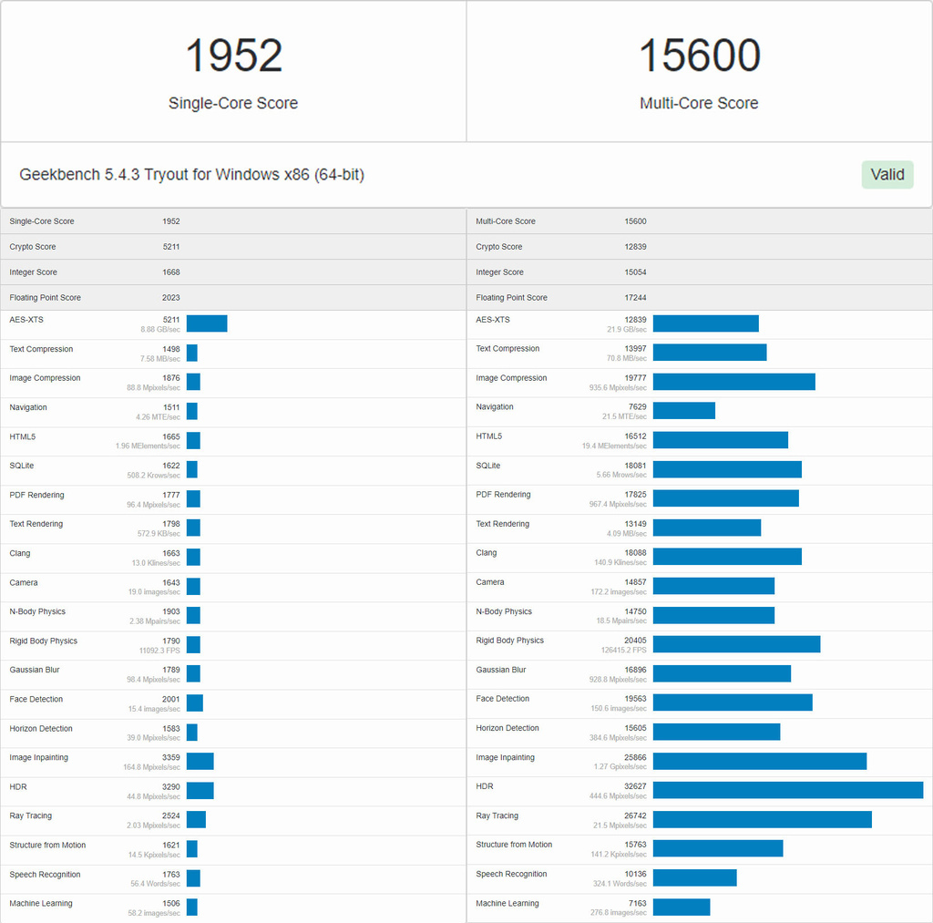Viewport: 933px width, 923px height.
Task: Click the multi-core Clang label
Action: click(x=487, y=553)
